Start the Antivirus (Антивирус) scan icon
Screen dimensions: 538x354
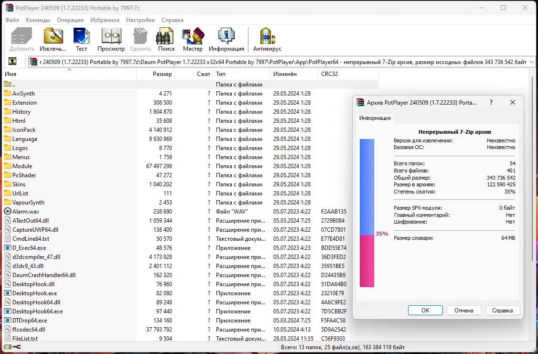[x=267, y=40]
